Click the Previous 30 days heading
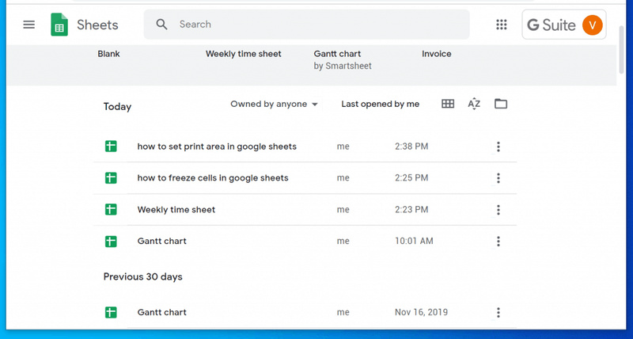The width and height of the screenshot is (633, 339). pyautogui.click(x=143, y=276)
